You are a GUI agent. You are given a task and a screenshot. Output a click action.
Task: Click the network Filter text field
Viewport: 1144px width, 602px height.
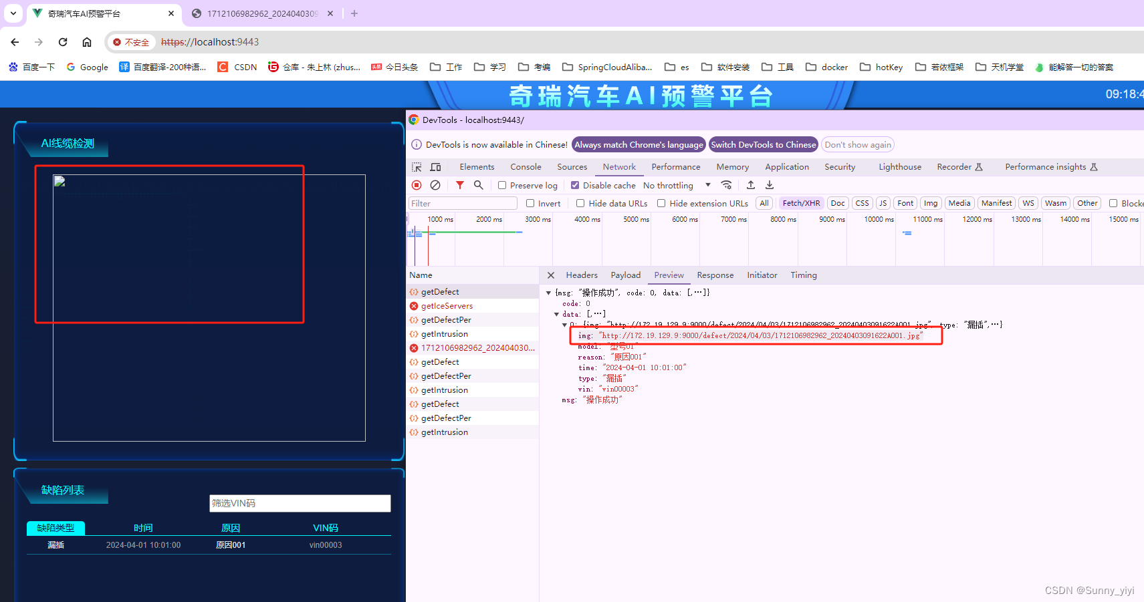point(463,203)
